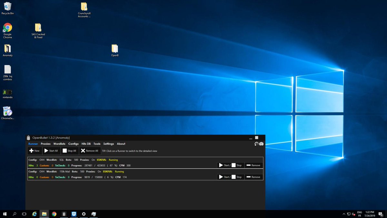
Task: Click the CPM 174 value
Action: (124, 177)
